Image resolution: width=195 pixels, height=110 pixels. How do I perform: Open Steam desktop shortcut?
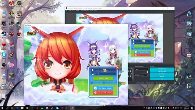[x=4, y=34]
